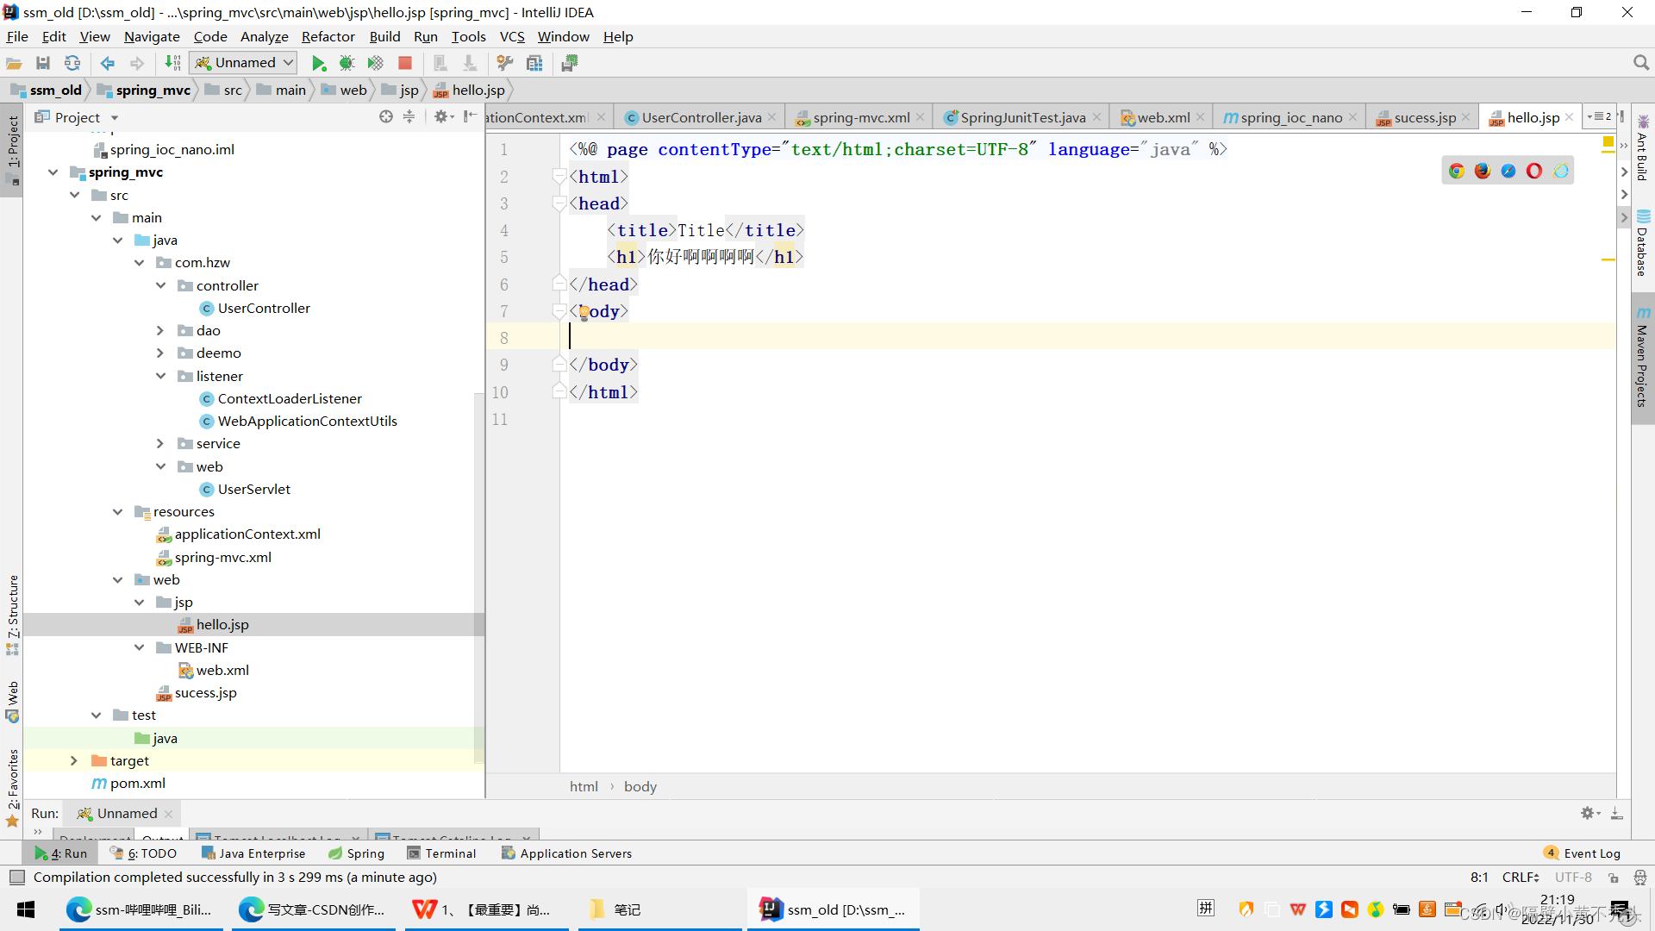Collapse the body code fold on line 7
This screenshot has height=931, width=1655.
[559, 311]
